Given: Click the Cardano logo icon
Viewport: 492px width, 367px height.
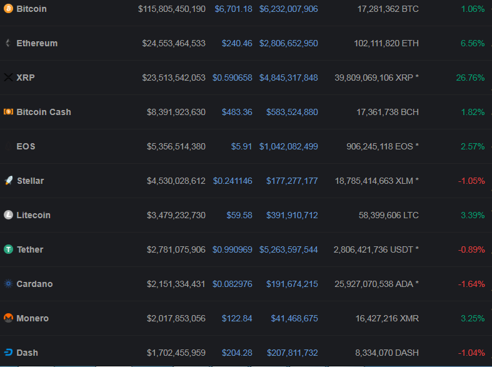Looking at the screenshot, I should 8,284.
